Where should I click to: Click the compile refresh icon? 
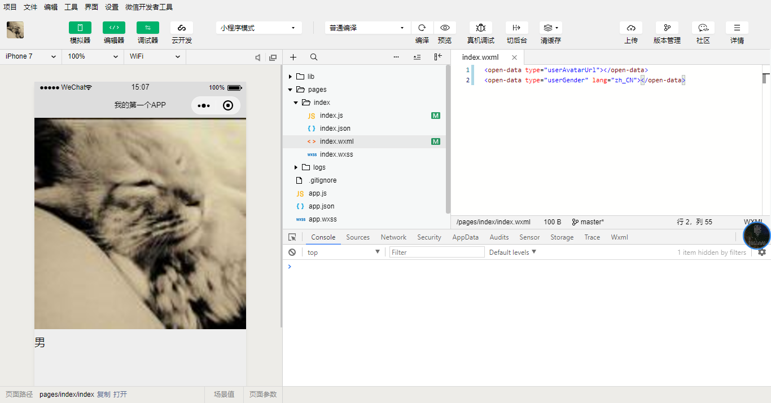tap(422, 28)
